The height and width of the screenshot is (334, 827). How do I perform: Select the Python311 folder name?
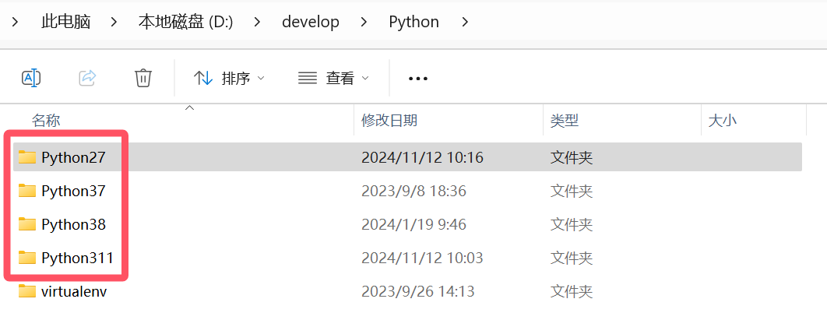(x=78, y=258)
